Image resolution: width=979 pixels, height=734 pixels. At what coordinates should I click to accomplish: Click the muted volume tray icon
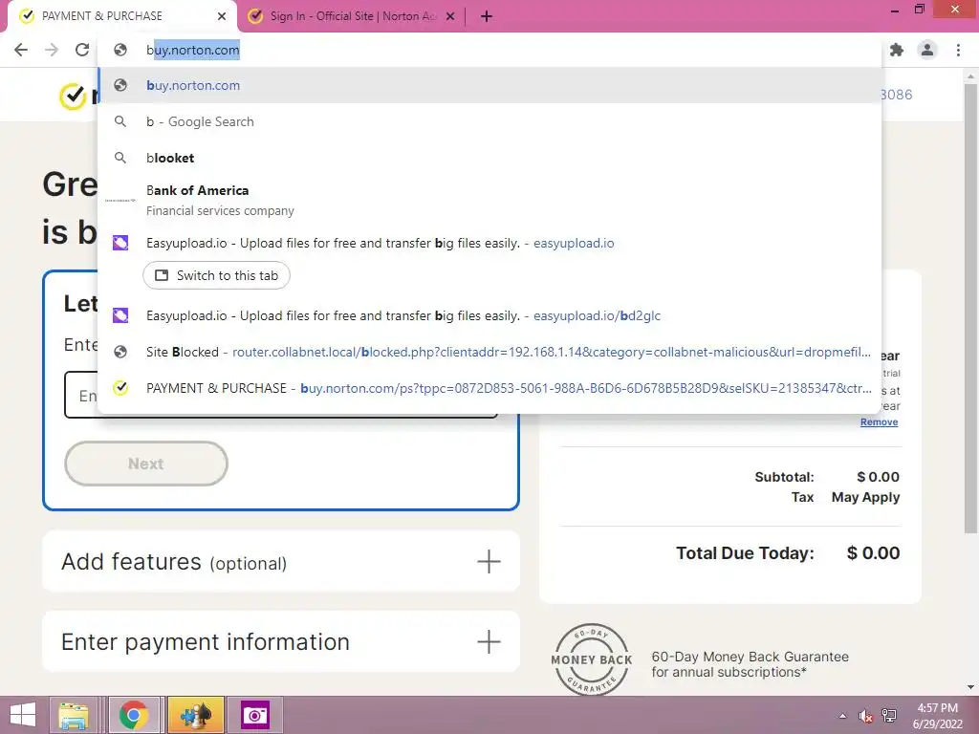[866, 716]
